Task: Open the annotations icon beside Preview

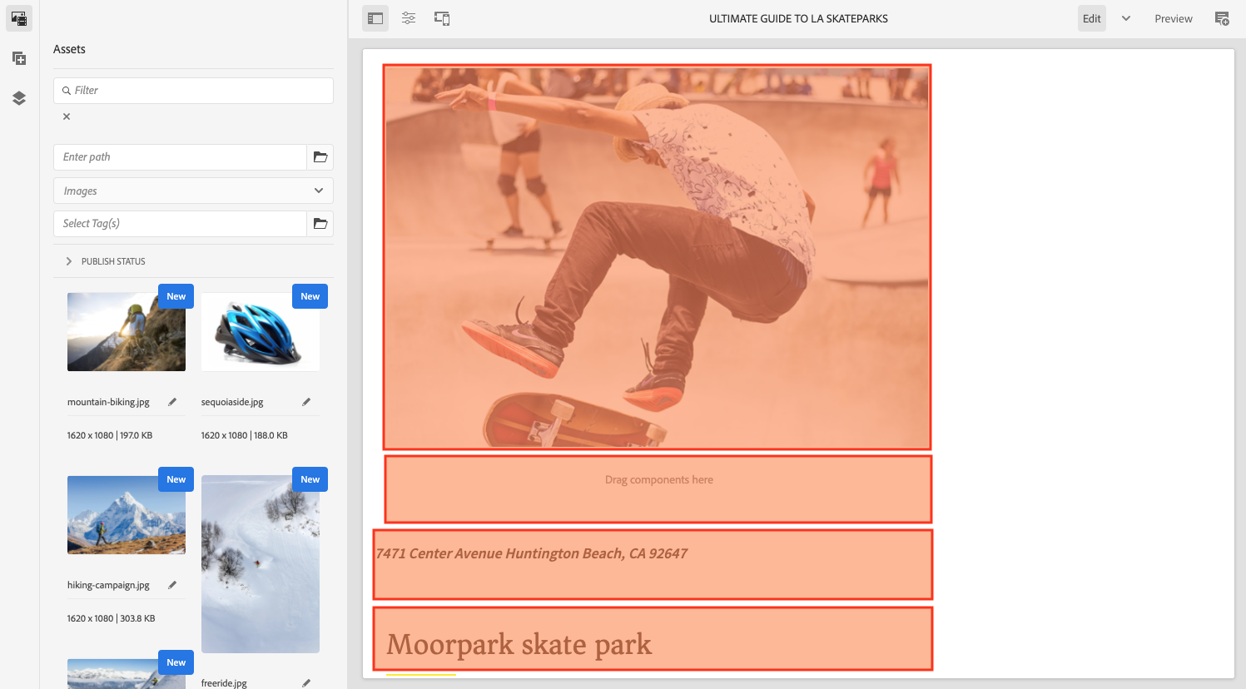Action: [1222, 18]
